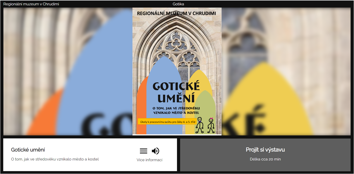Click the REGIONÁLNÍ MUZEUM V CHRUDIMI poster title
Screen dimensions: 354x174
tap(176, 13)
